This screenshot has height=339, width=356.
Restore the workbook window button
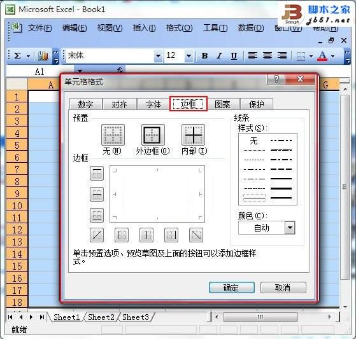331,41
